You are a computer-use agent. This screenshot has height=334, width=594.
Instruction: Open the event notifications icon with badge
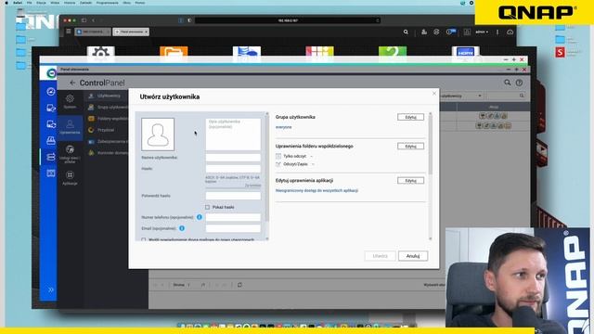click(x=450, y=32)
